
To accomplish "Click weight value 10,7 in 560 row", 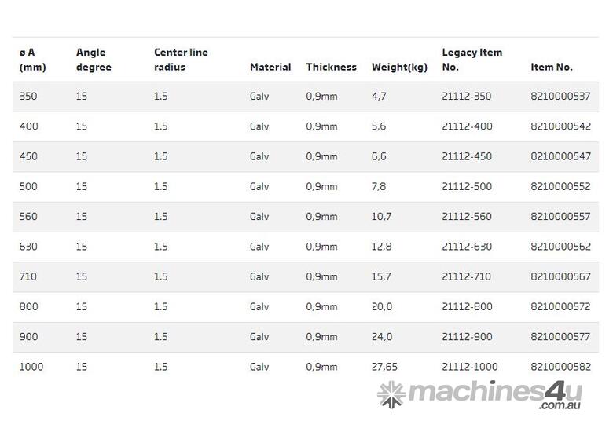I will (381, 217).
